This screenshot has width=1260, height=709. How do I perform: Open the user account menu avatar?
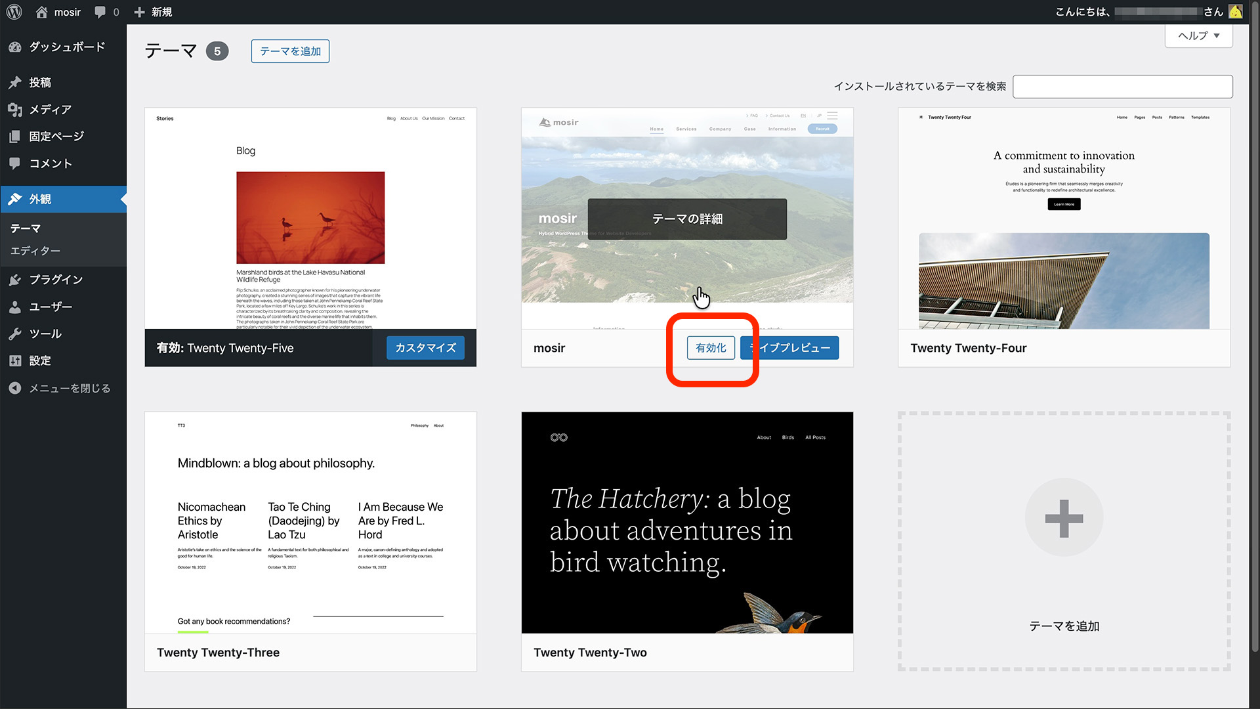click(1235, 12)
